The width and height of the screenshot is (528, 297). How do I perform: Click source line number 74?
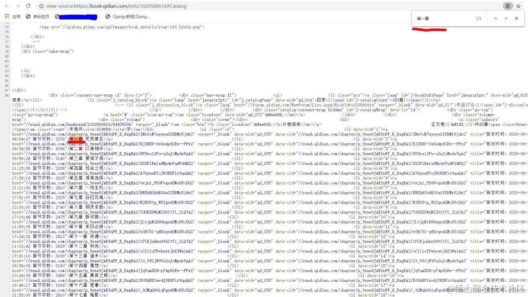coord(7,26)
